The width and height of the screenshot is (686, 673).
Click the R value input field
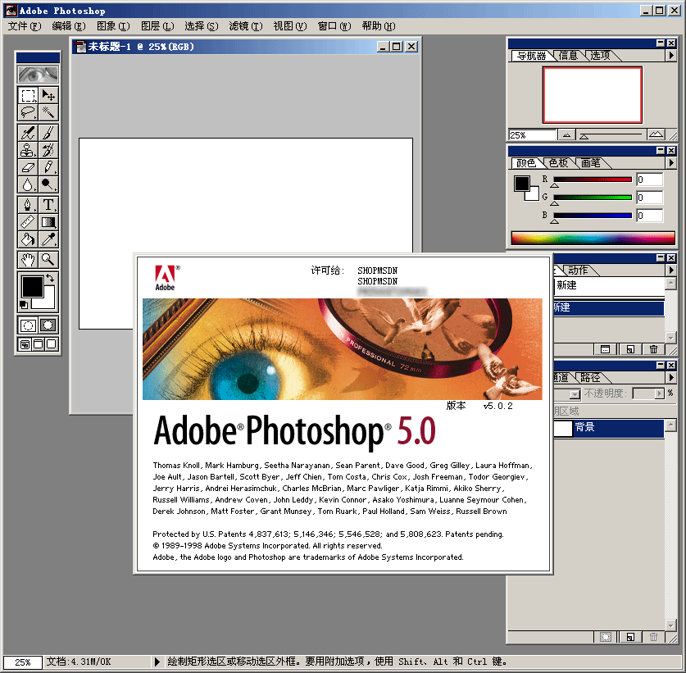649,180
